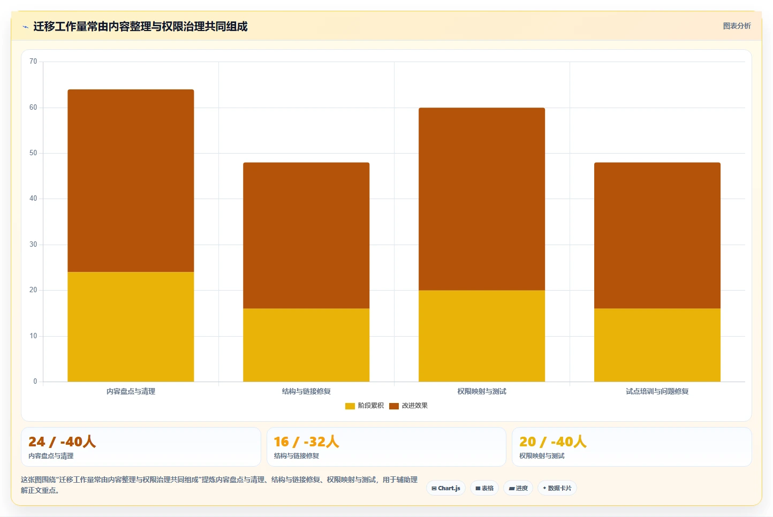Toggle the 改进效果 brown legend swatch
Screen dimensions: 773x517
pos(394,406)
